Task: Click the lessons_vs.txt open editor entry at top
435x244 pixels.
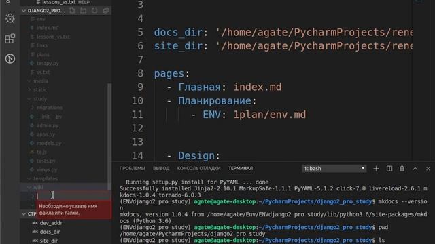Action: click(x=59, y=2)
